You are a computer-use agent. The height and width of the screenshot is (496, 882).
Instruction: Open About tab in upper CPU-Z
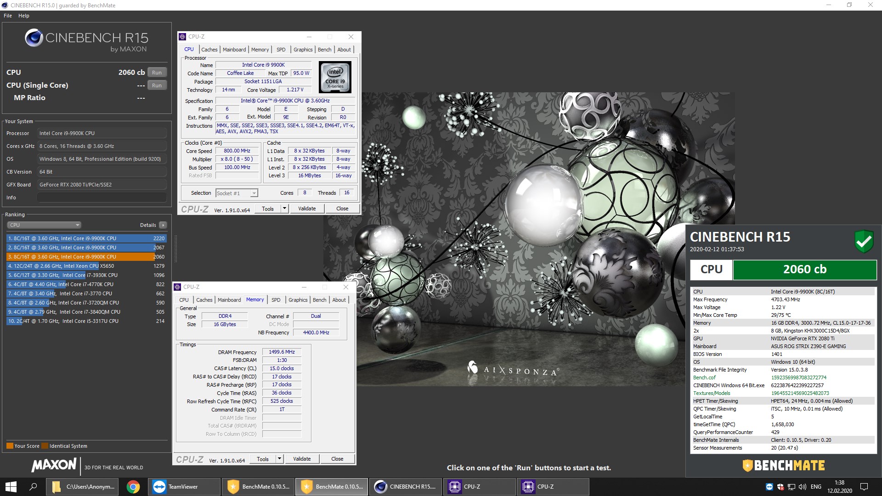[344, 50]
